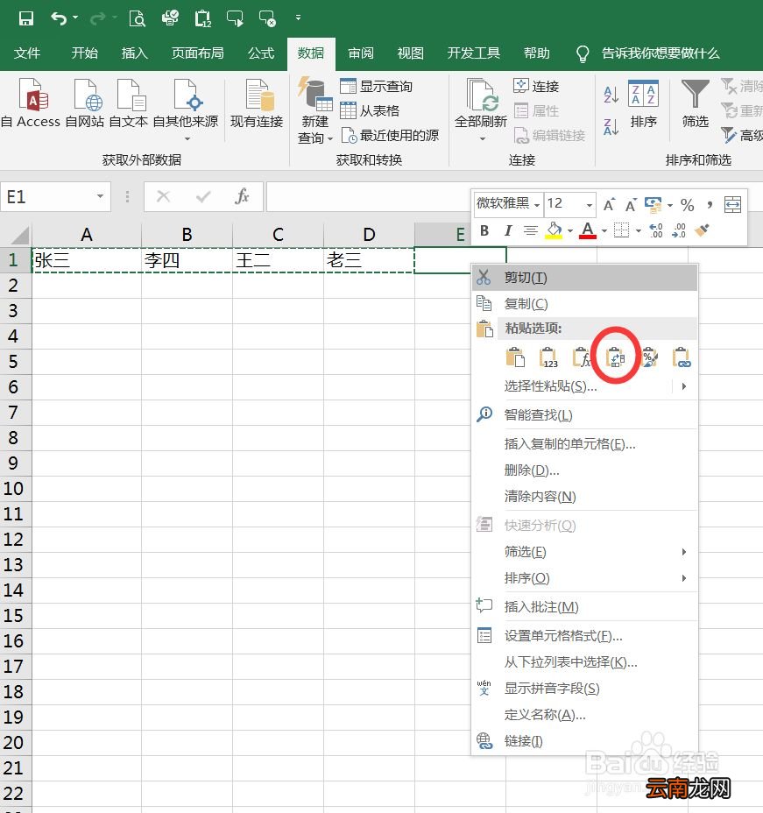Paste values only (123 icon)

548,357
